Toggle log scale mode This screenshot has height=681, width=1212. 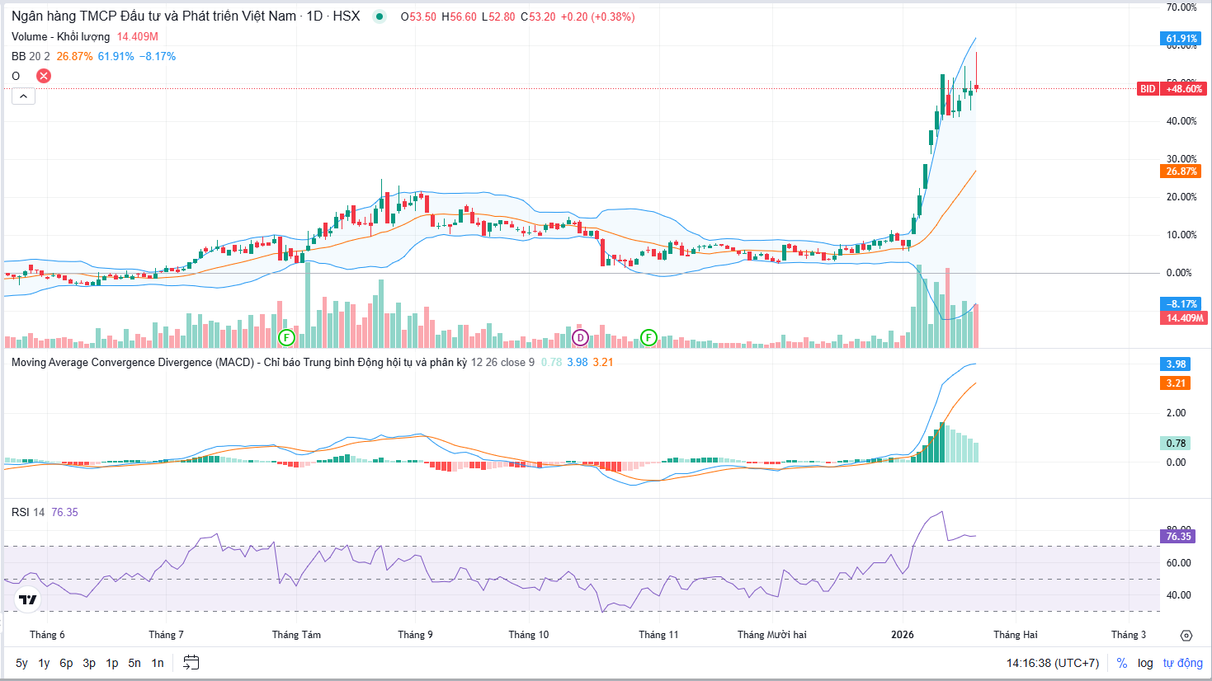tap(1145, 663)
